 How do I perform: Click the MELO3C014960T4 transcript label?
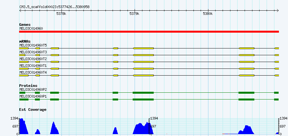pyautogui.click(x=33, y=72)
